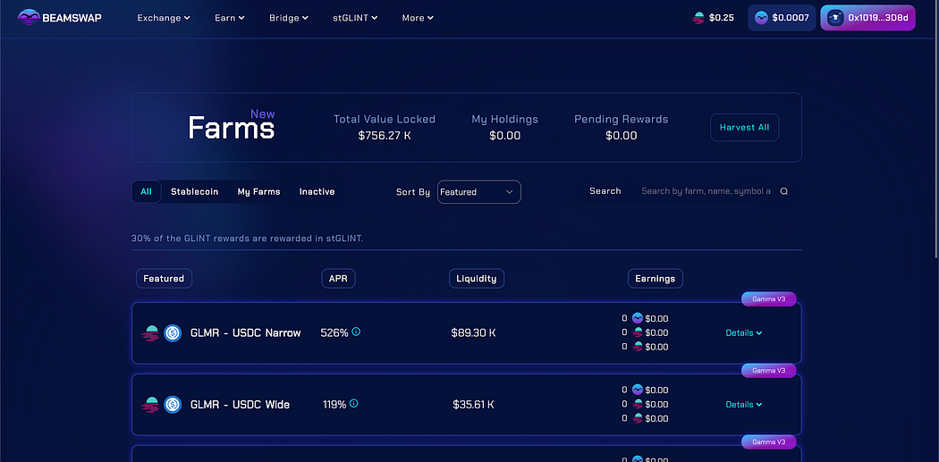Click the Beamswap logo
The width and height of the screenshot is (939, 462).
tap(60, 17)
